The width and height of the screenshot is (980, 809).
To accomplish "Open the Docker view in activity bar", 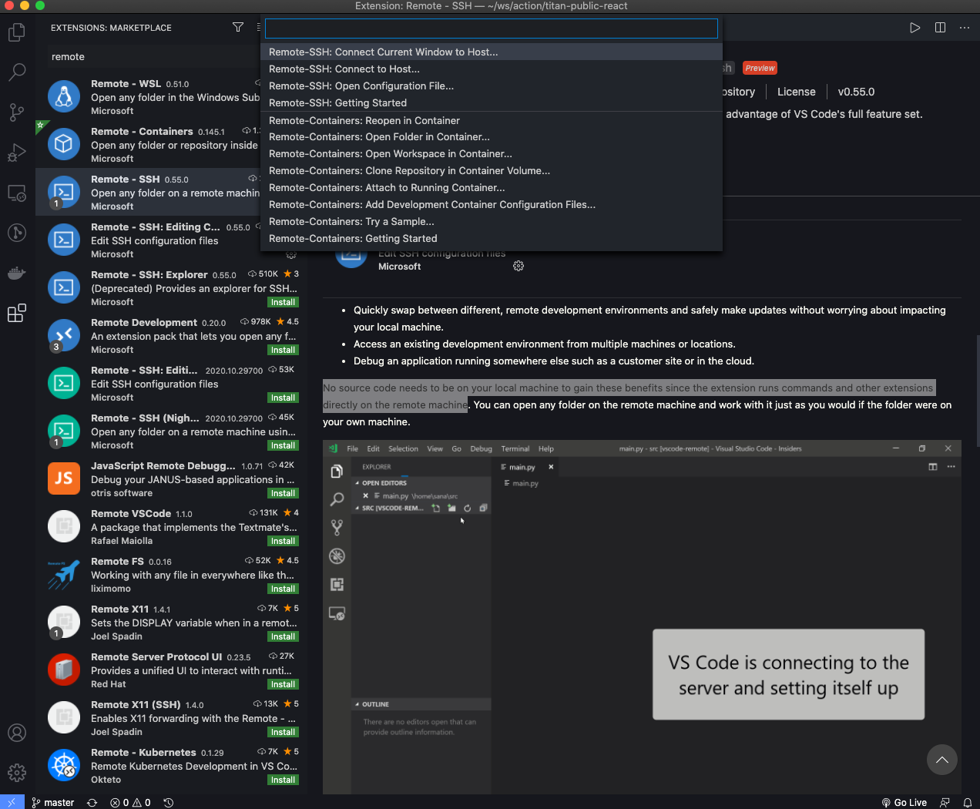I will [17, 273].
